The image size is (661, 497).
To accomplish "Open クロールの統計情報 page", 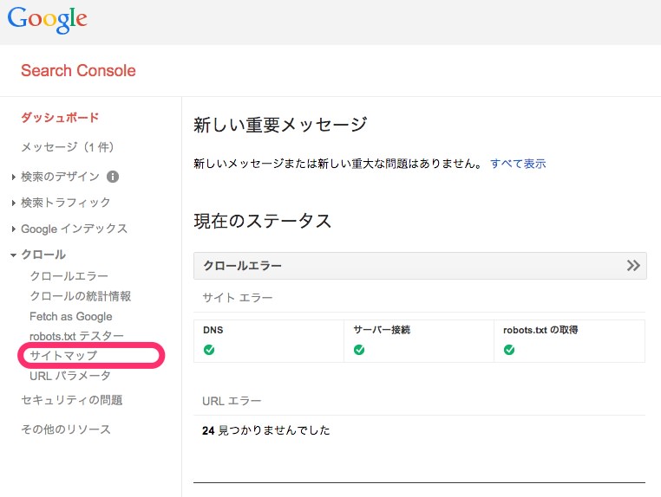I will tap(81, 296).
